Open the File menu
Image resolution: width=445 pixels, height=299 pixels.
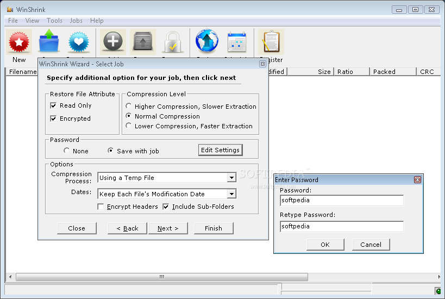coord(13,21)
